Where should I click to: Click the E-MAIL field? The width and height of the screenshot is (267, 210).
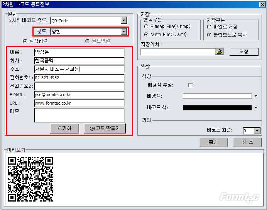click(79, 95)
